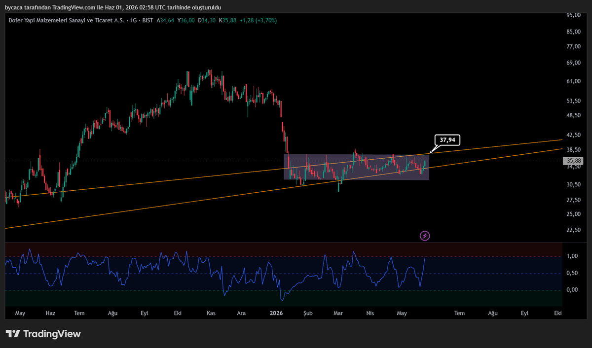The image size is (592, 348).
Task: Click the +1,28 (+3,70%) change value
Action: [259, 20]
